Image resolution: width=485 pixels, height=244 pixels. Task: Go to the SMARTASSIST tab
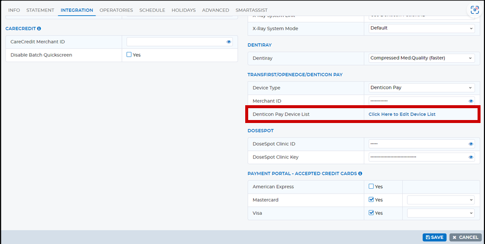pos(252,10)
